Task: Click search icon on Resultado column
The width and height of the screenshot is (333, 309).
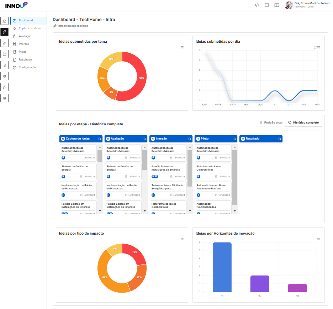Action: (x=280, y=139)
